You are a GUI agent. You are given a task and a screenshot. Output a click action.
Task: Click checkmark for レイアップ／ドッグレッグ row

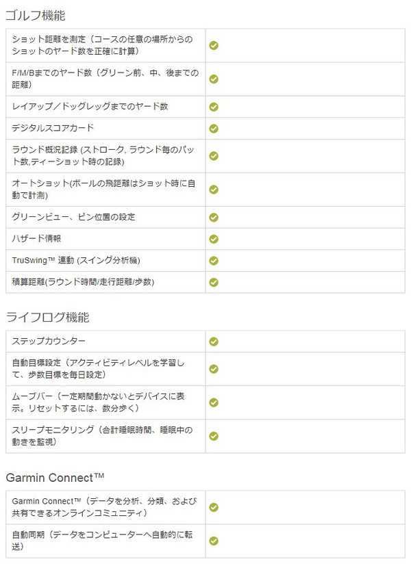214,107
